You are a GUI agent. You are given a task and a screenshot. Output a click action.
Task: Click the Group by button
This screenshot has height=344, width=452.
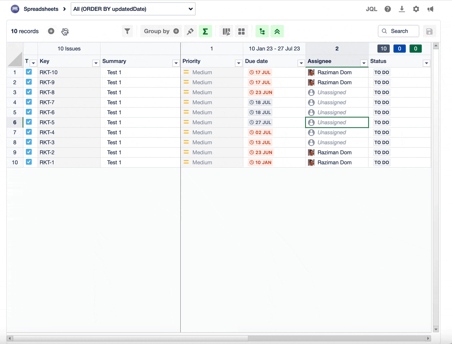pyautogui.click(x=157, y=31)
